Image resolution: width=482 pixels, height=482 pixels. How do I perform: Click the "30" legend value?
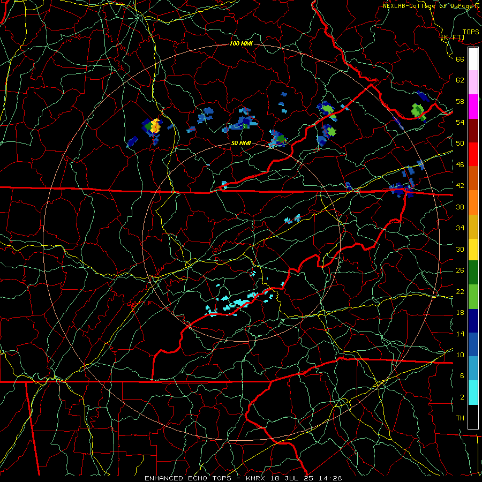460,249
